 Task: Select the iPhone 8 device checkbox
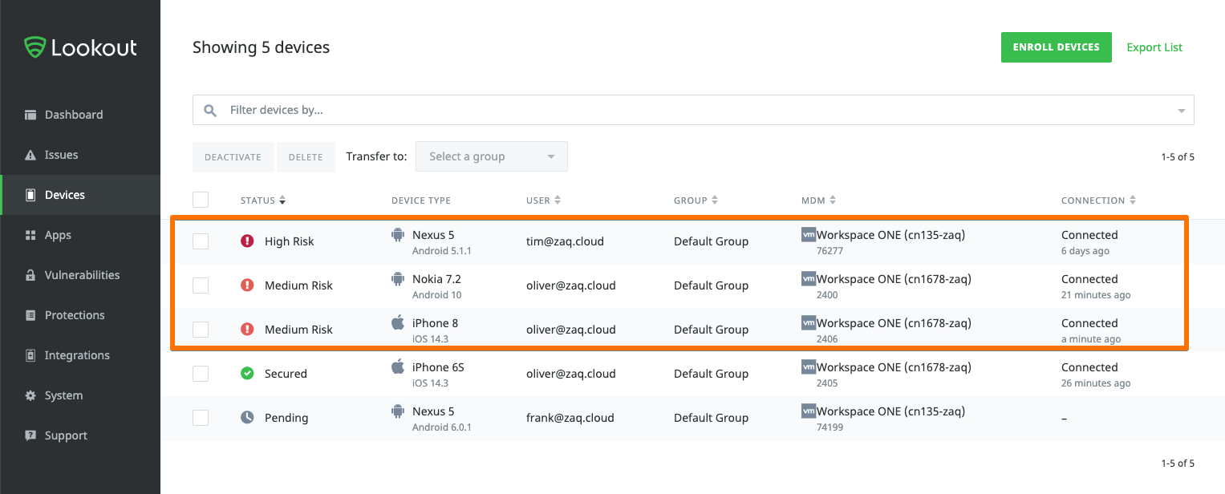201,329
